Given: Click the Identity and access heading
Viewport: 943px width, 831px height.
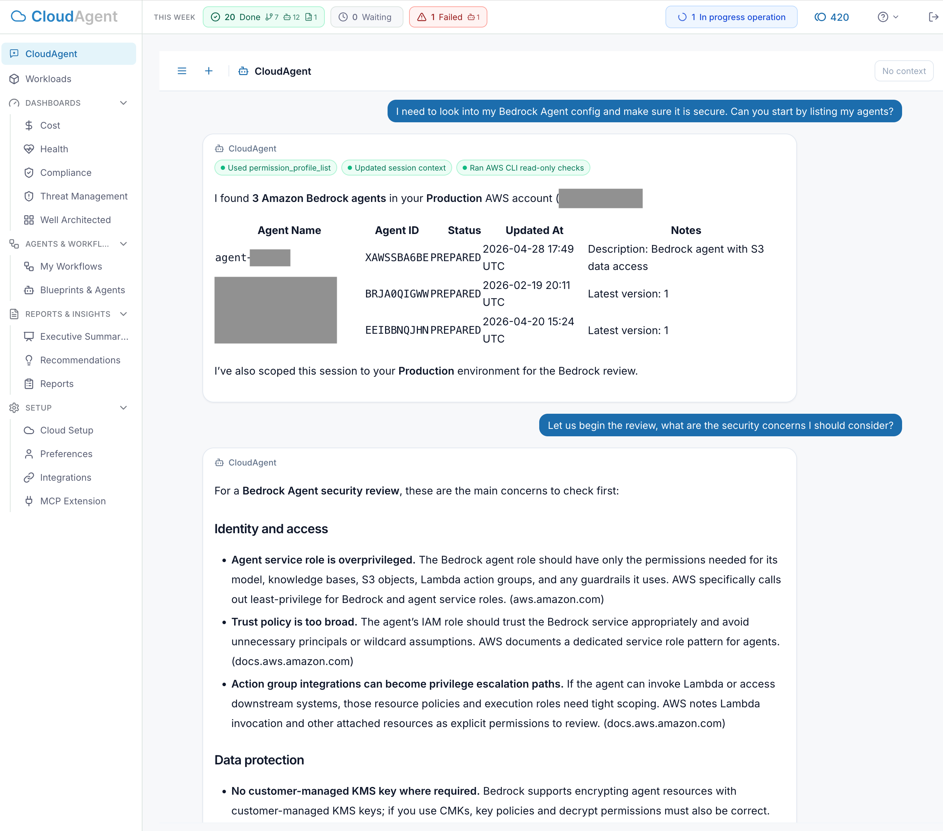Looking at the screenshot, I should (271, 529).
